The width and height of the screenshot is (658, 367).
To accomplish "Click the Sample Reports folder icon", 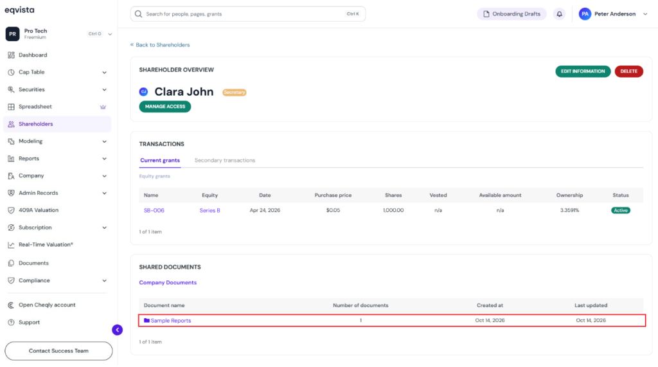I will 147,320.
